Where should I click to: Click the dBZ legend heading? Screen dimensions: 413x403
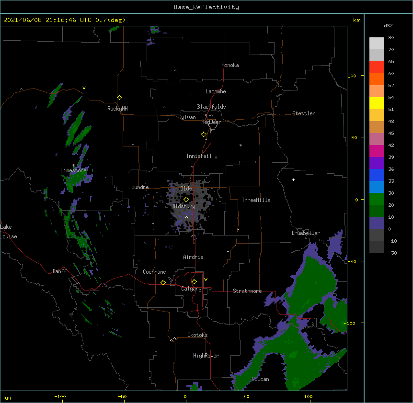(388, 25)
